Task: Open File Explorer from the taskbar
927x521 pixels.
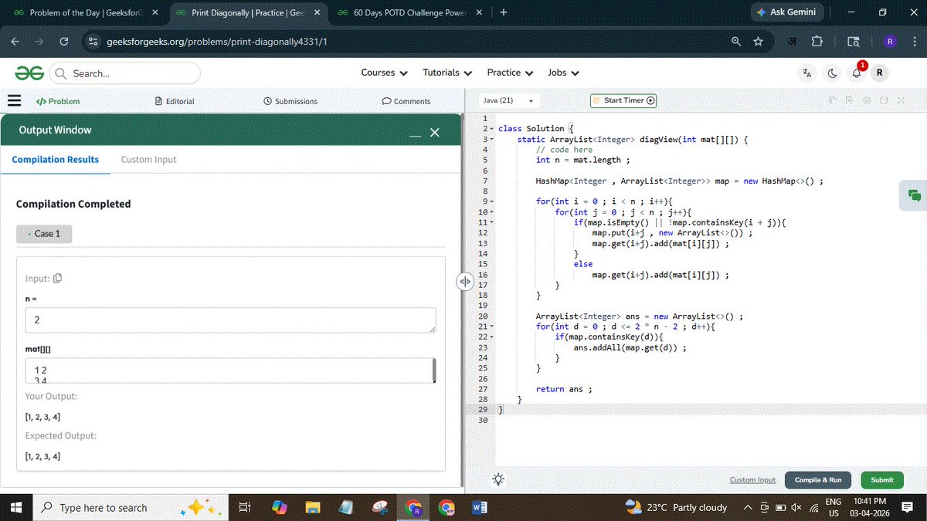Action: [x=312, y=507]
